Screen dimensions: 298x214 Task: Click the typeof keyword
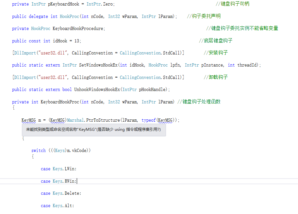(148, 120)
